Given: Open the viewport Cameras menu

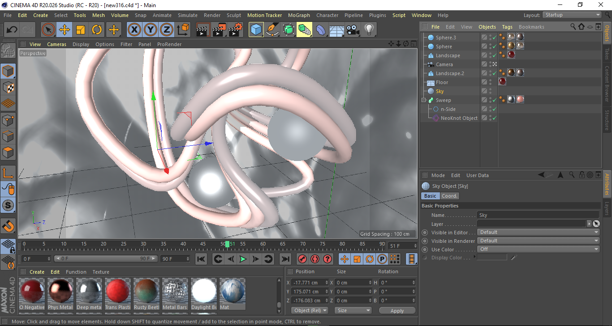Looking at the screenshot, I should (x=56, y=44).
